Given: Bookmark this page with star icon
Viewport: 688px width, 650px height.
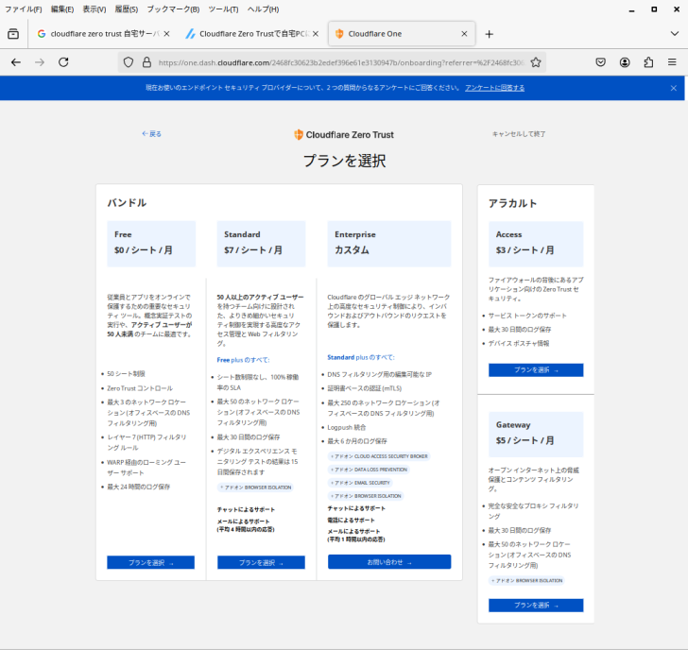Looking at the screenshot, I should point(535,62).
